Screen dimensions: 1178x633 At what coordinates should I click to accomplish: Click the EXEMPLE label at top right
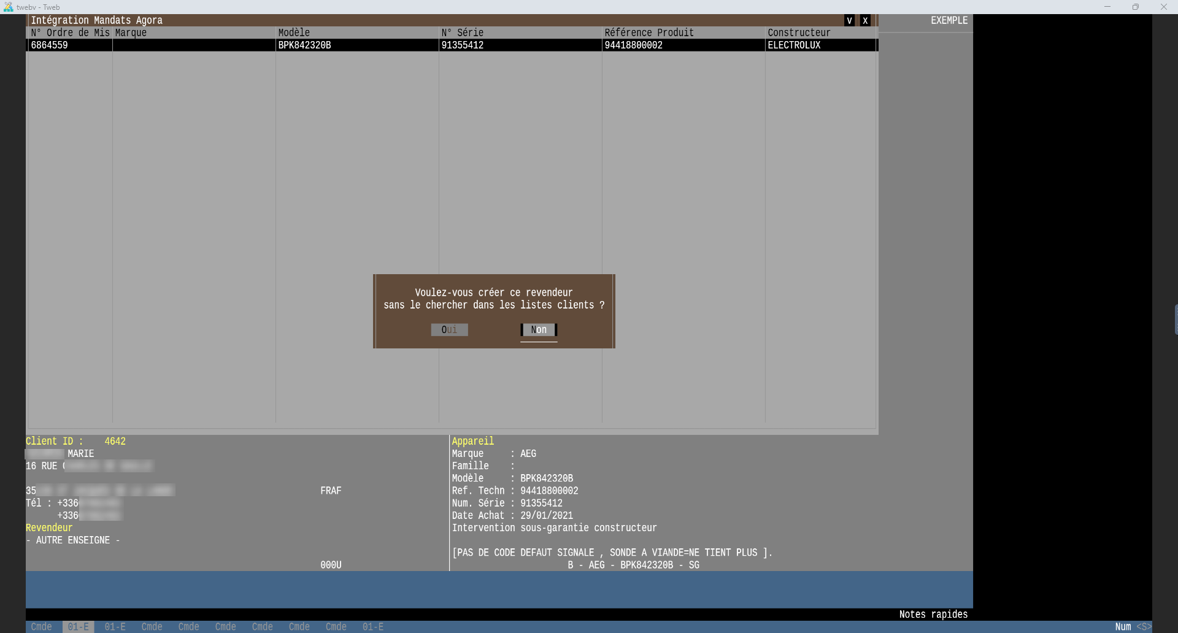click(x=949, y=21)
